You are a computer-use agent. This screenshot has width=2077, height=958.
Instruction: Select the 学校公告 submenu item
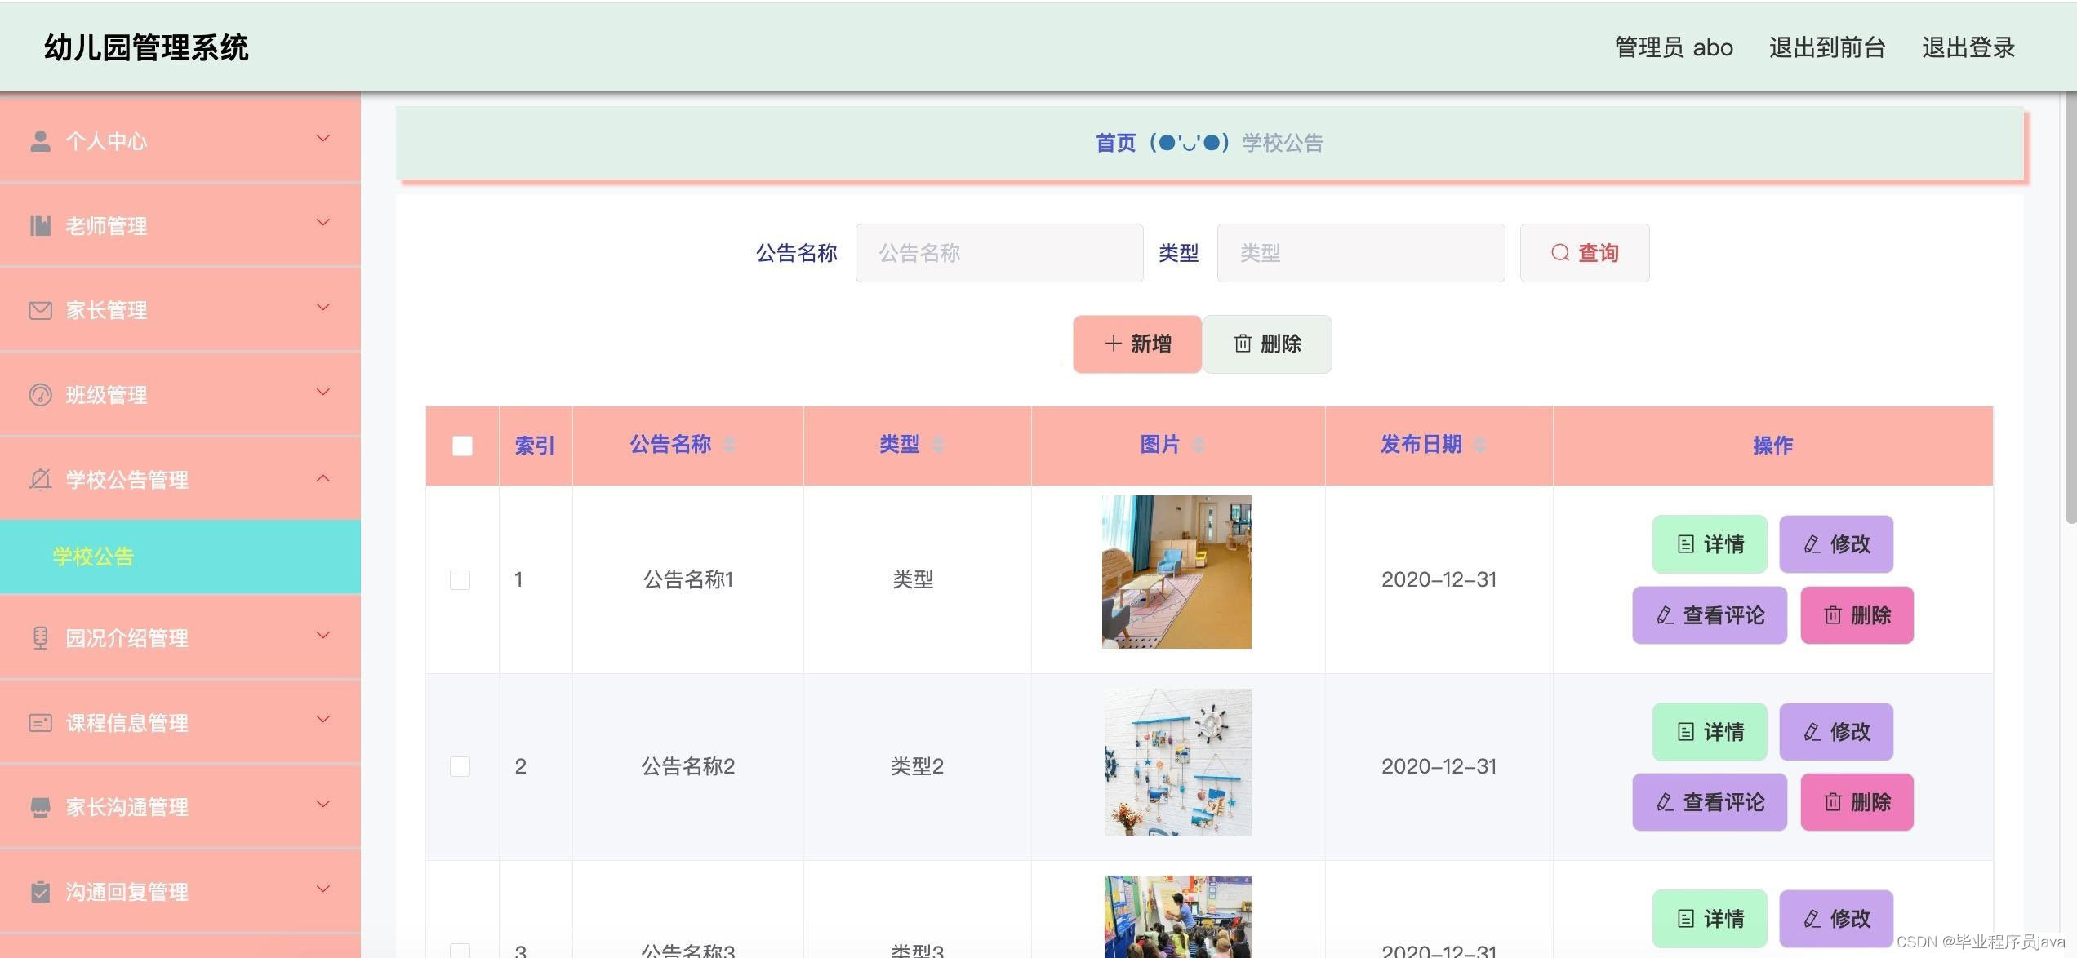[x=93, y=557]
